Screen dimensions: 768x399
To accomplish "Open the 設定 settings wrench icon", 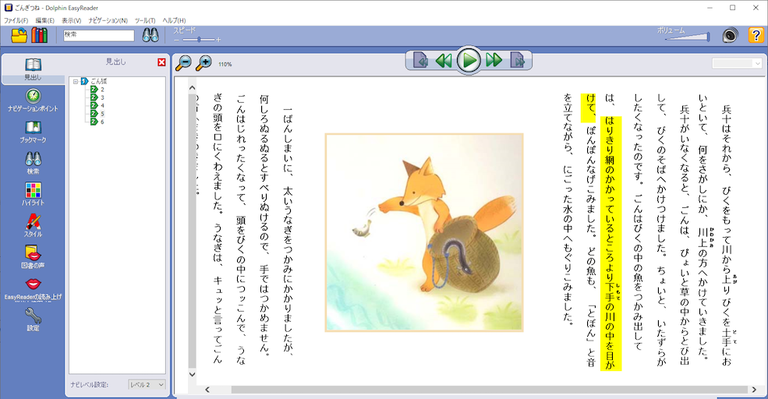I will (33, 320).
